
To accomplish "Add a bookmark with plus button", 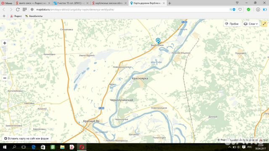I will pyautogui.click(x=4, y=16).
